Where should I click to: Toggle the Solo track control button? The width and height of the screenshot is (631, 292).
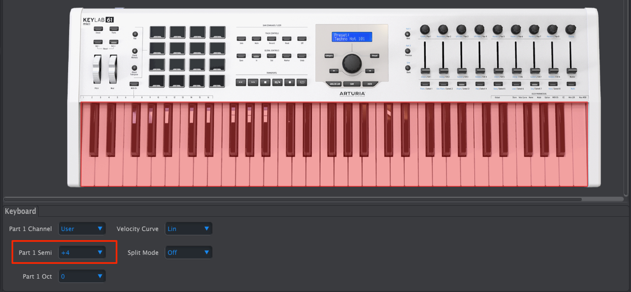241,39
